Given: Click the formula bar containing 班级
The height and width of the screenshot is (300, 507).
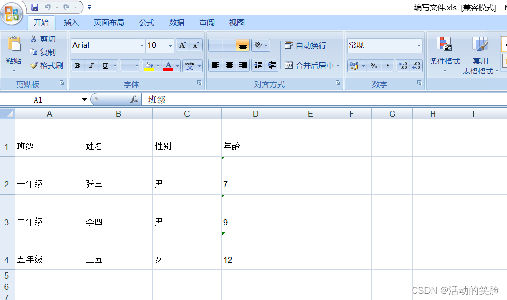Looking at the screenshot, I should (x=324, y=100).
